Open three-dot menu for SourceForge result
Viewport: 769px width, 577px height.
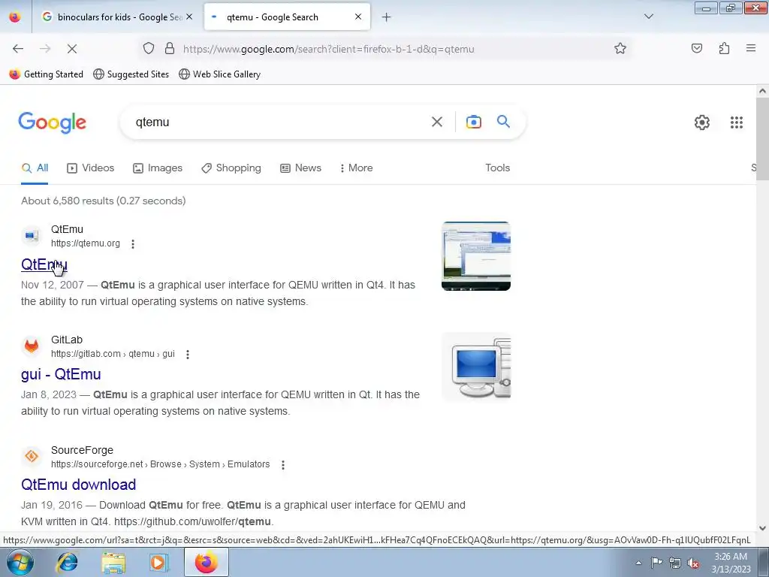pos(282,464)
